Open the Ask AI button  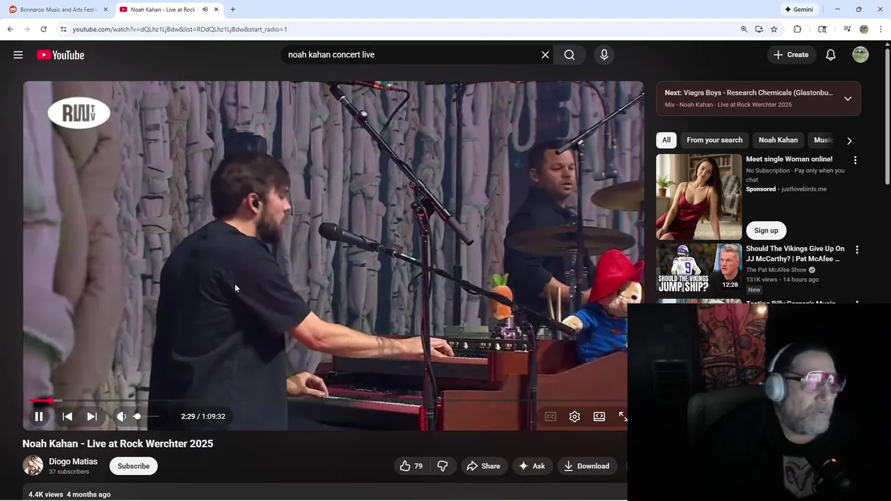click(532, 466)
